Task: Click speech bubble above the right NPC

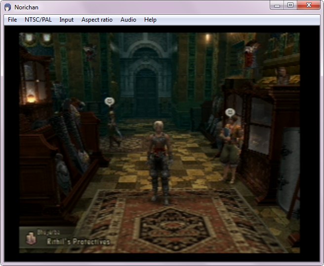Action: (x=230, y=112)
